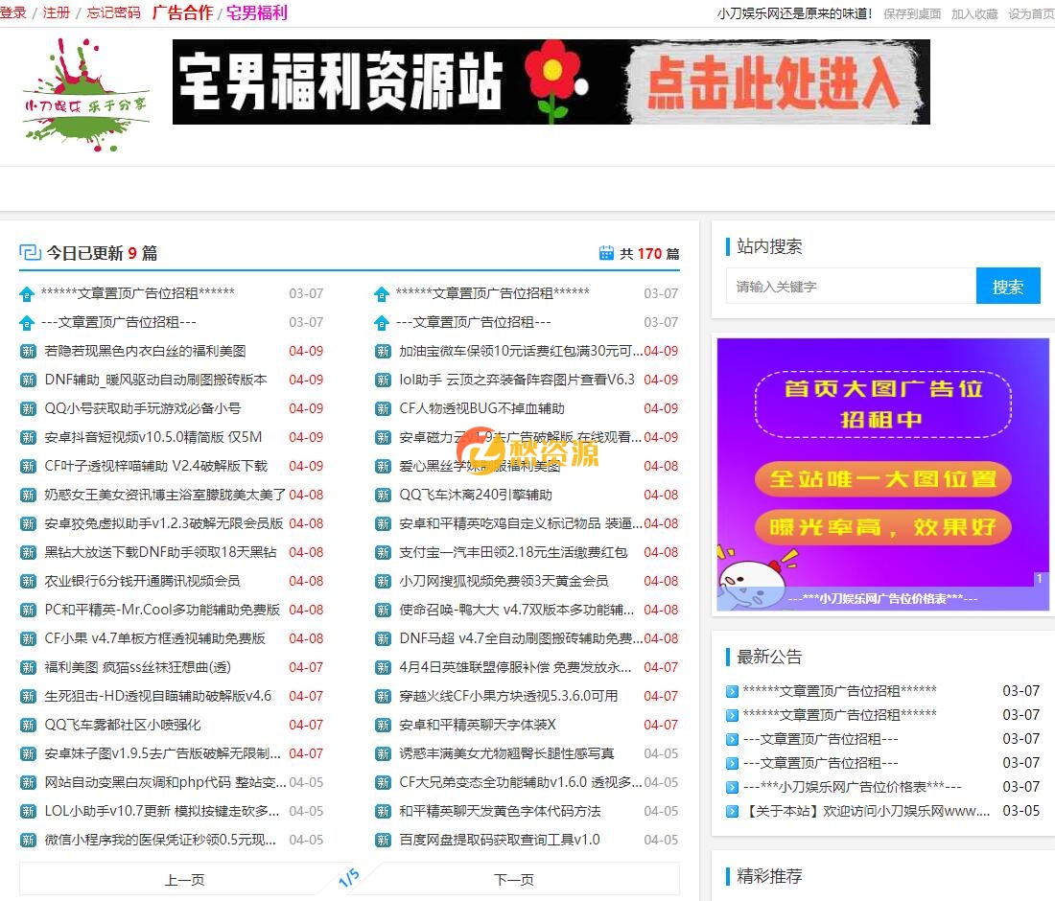Click the 新 badge beside DNF马超 article

tap(382, 638)
